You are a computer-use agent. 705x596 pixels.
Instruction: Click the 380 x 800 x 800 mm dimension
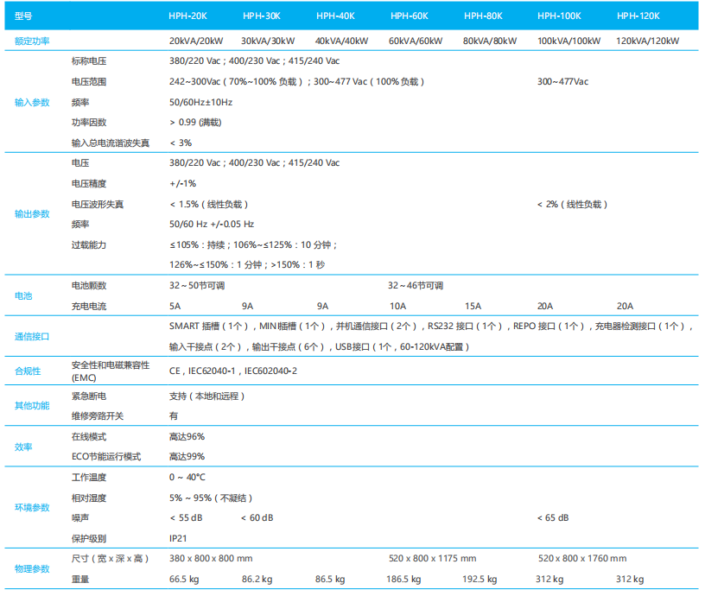[x=211, y=559]
